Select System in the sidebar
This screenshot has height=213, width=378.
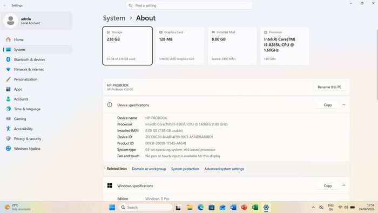pos(37,49)
